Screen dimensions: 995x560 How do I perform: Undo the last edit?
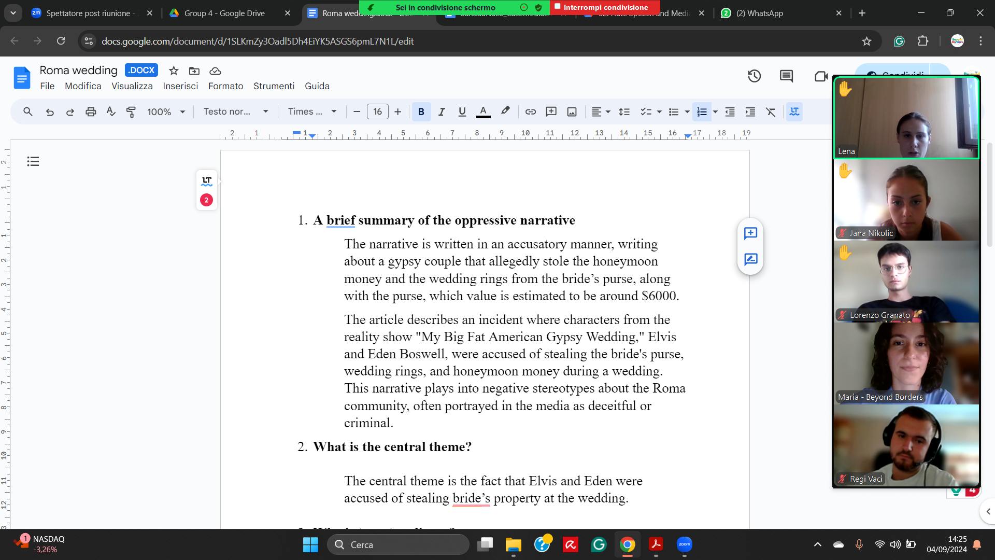coord(50,111)
